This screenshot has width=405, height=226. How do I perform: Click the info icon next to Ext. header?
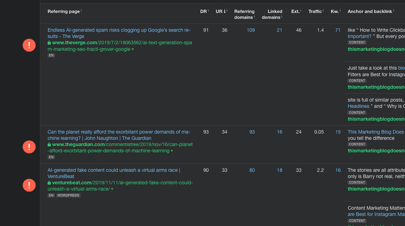coord(301,10)
